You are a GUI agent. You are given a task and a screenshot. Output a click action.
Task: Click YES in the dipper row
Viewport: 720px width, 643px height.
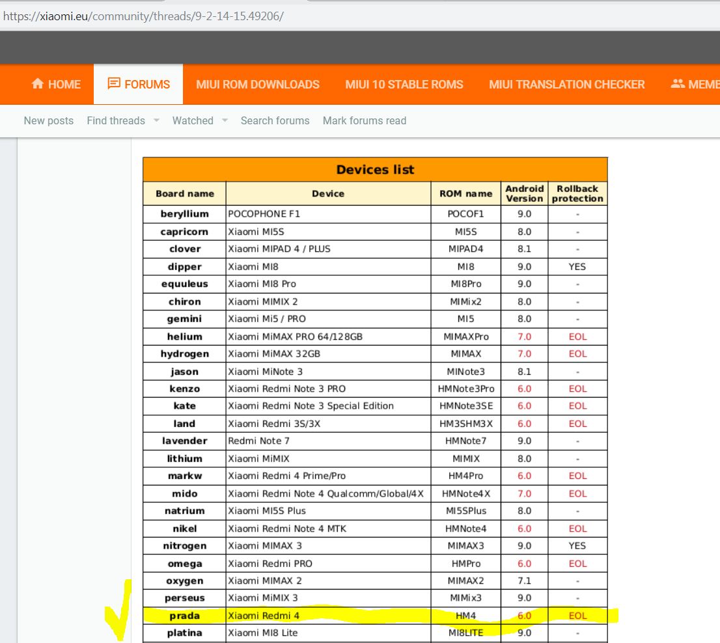(577, 267)
